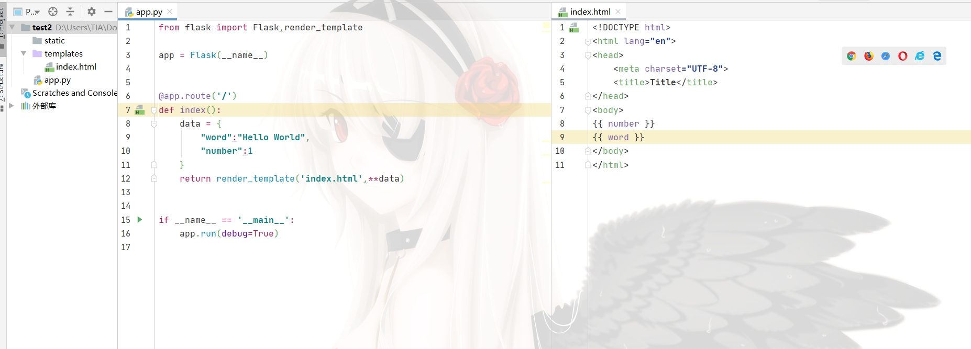This screenshot has width=971, height=349.
Task: Run the script using green gutter arrow
Action: pyautogui.click(x=140, y=220)
